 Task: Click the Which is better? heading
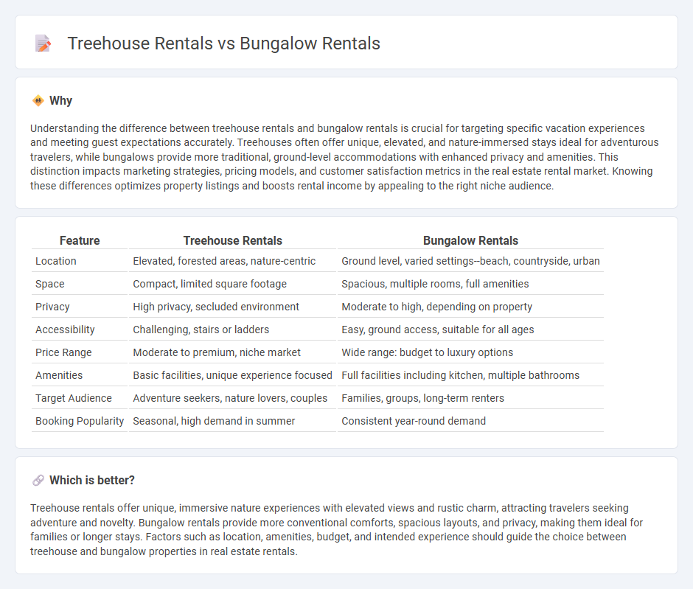coord(92,481)
